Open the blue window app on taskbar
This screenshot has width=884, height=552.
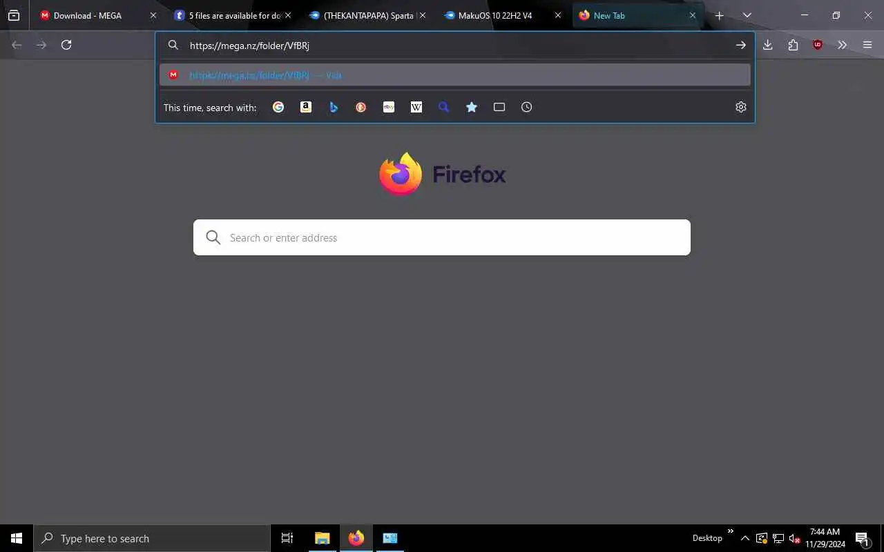390,538
